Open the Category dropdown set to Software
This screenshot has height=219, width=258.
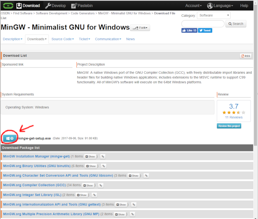(x=214, y=15)
